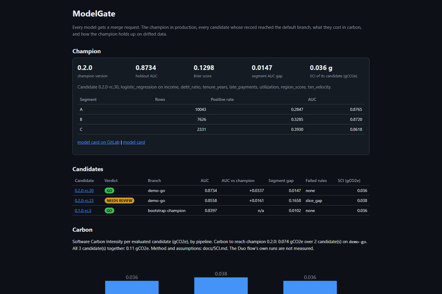The height and width of the screenshot is (294, 442).
Task: Open candidate 0.2.0-rc.23 link
Action: [84, 200]
